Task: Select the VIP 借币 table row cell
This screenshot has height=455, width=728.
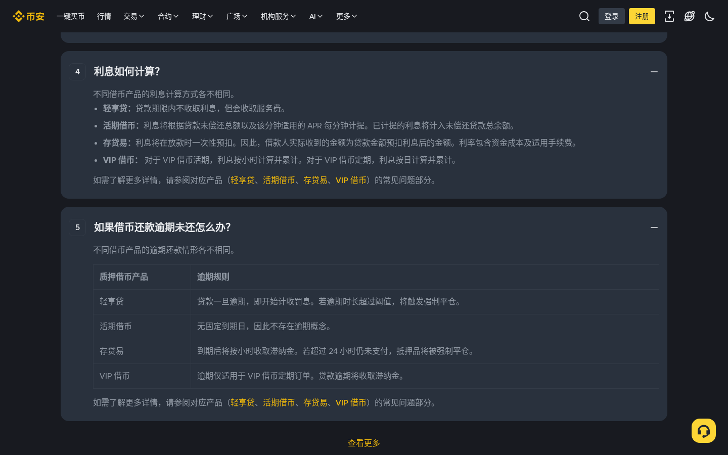Action: (x=142, y=376)
